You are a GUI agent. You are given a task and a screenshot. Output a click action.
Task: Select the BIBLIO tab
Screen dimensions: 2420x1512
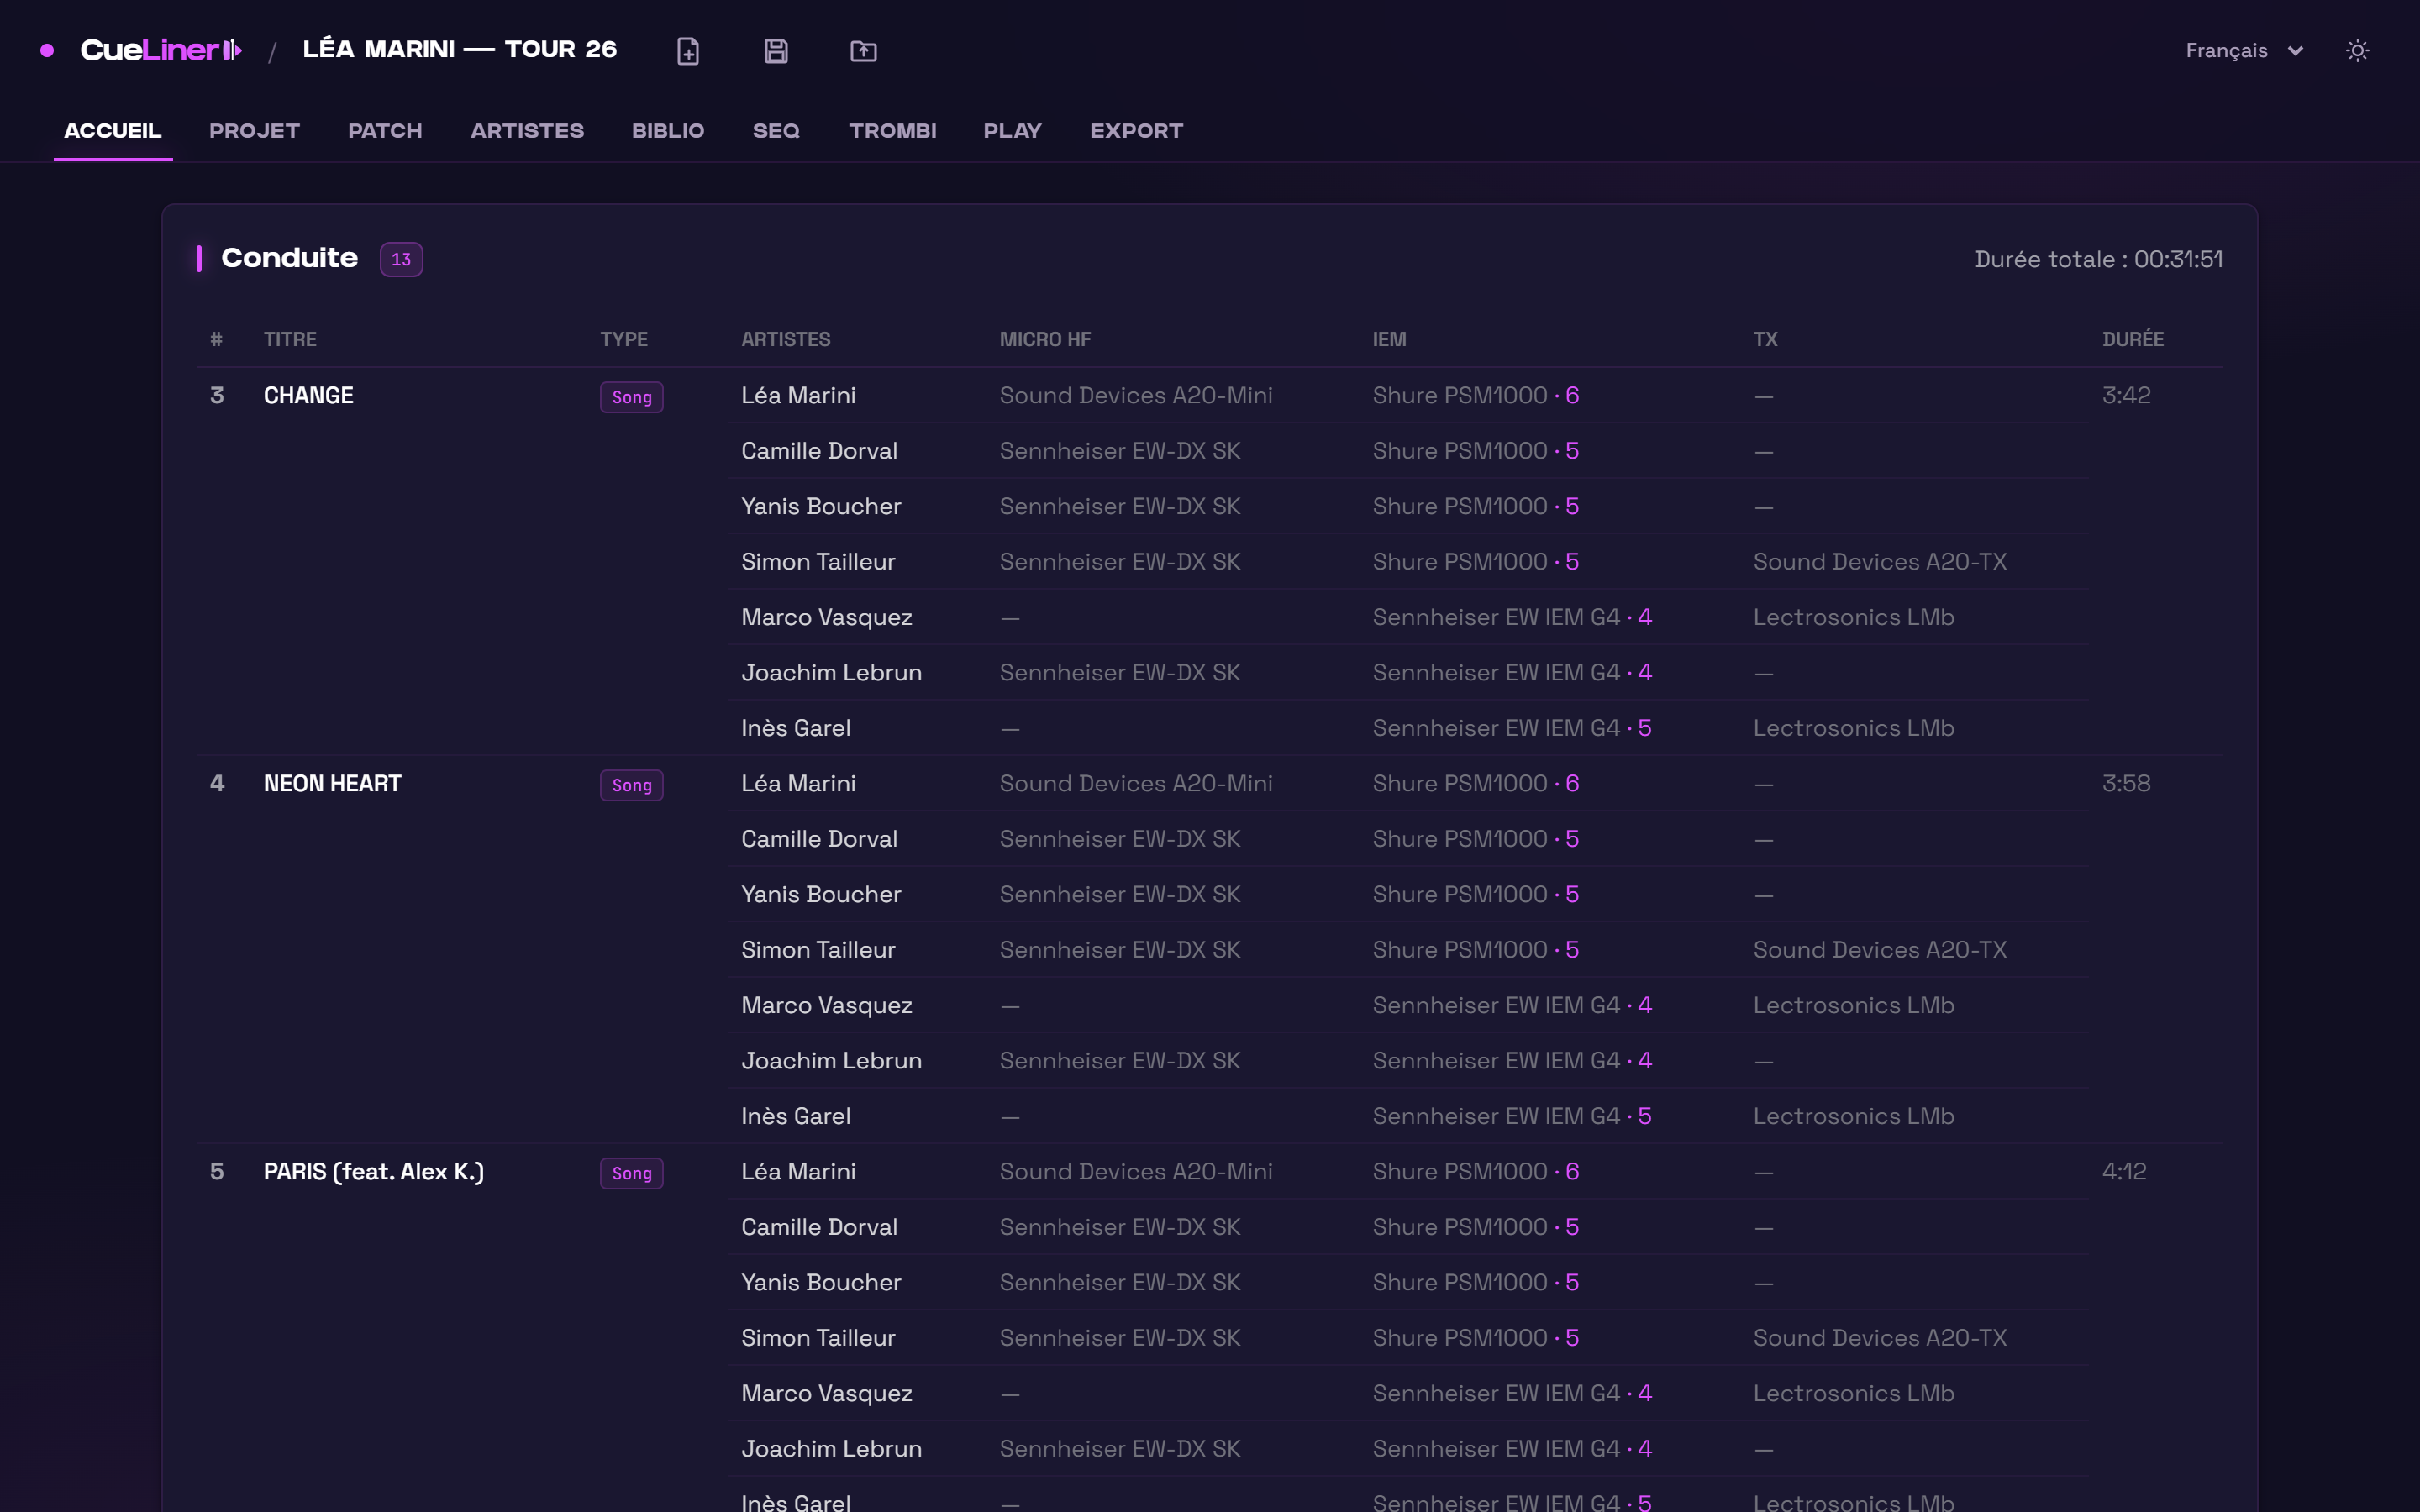(668, 131)
